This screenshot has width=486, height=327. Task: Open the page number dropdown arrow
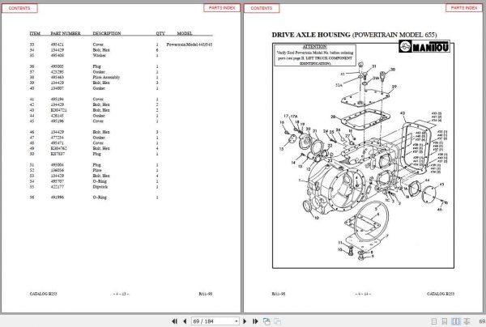(x=237, y=321)
